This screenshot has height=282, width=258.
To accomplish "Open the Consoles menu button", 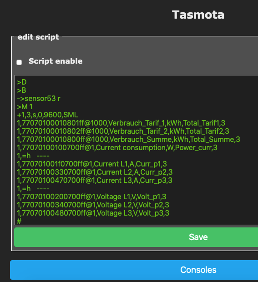I will click(134, 270).
